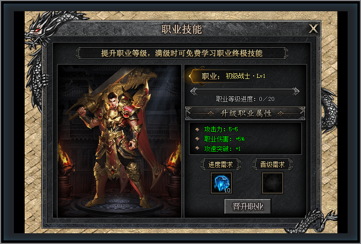The height and width of the screenshot is (244, 361).
Task: Click the left arrow cap of progress bar
Action: tap(194, 91)
